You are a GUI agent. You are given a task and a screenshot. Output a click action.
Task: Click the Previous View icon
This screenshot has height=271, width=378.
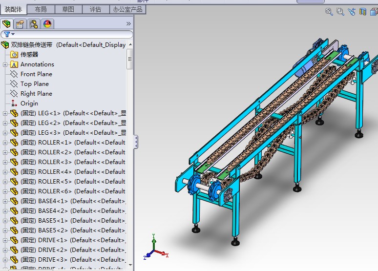[x=352, y=11]
